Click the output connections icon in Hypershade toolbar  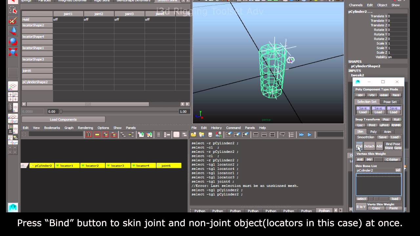pos(131,134)
